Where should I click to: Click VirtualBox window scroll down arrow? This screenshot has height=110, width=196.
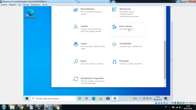coord(171,100)
